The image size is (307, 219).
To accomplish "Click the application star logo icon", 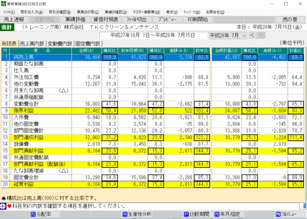I will 3,4.
